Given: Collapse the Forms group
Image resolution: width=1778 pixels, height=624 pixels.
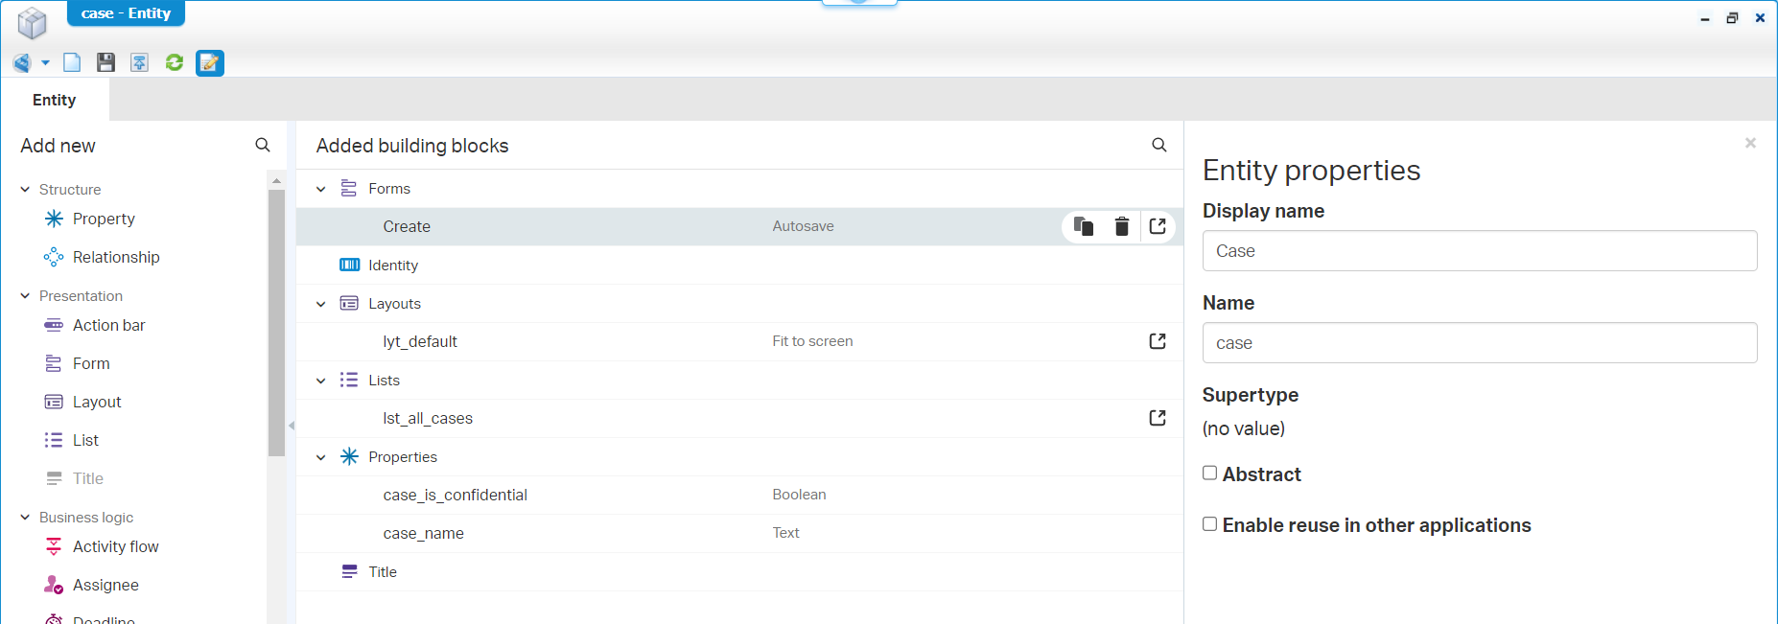Looking at the screenshot, I should coord(321,189).
